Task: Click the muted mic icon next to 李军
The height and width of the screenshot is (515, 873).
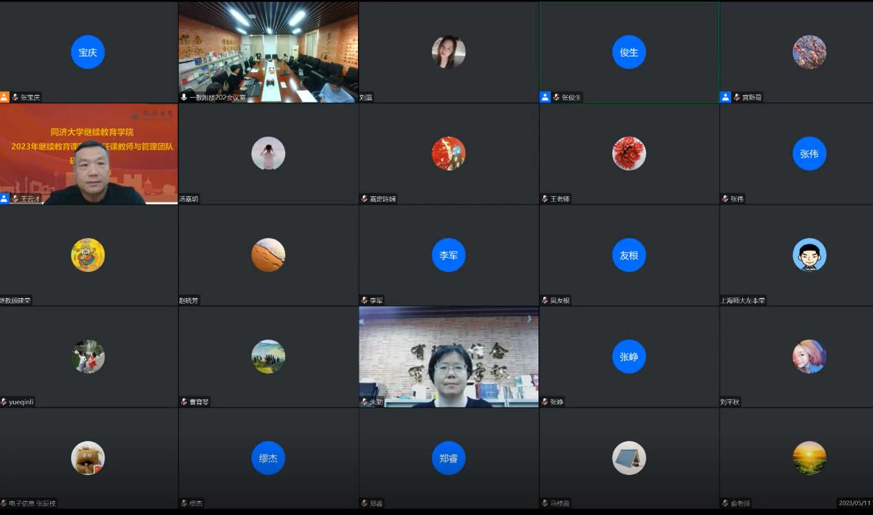Action: [364, 300]
